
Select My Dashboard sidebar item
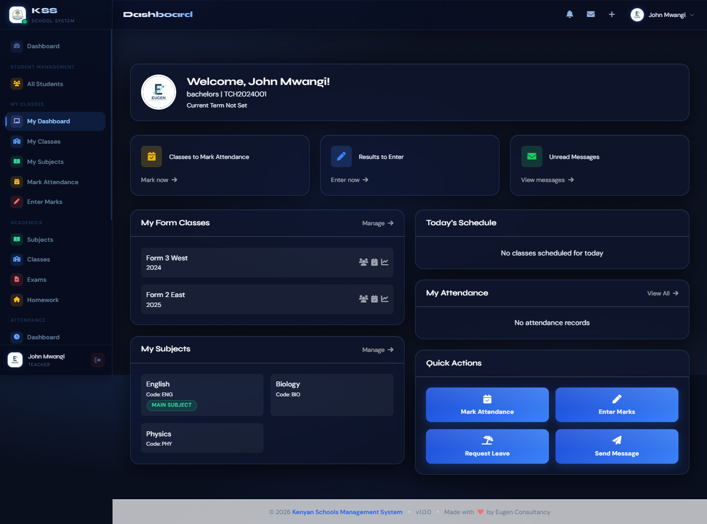pos(55,121)
